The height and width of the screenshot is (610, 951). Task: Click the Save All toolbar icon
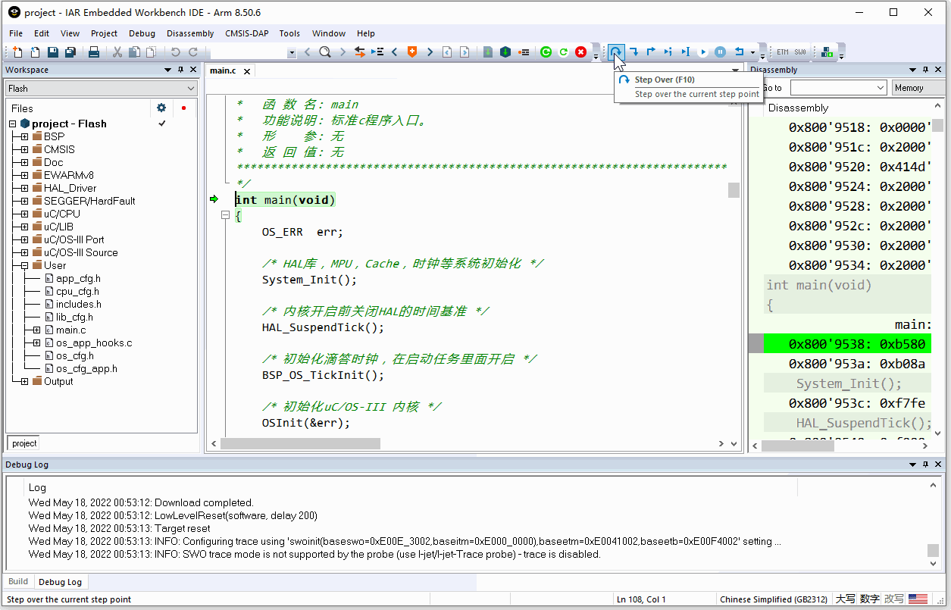(70, 52)
